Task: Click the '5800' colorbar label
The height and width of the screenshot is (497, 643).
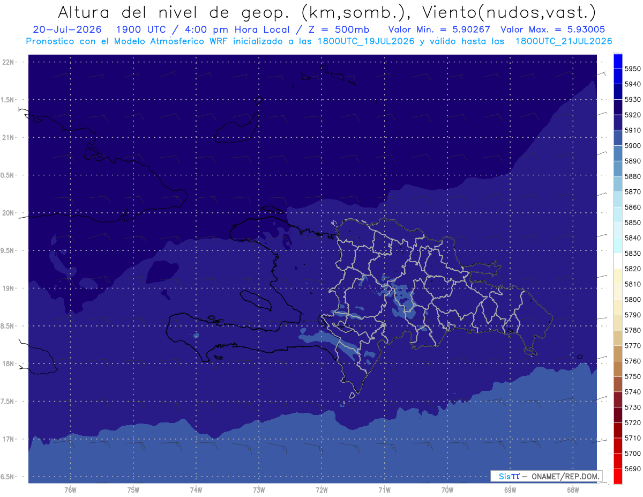Action: click(633, 299)
